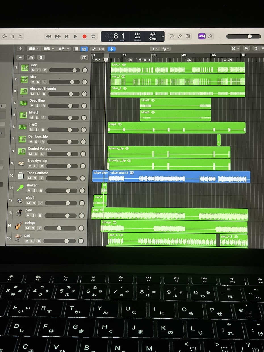Click the Control Voltage track icon
The width and height of the screenshot is (264, 352).
(22, 151)
